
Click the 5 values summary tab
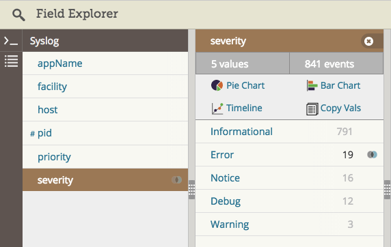[x=243, y=63]
